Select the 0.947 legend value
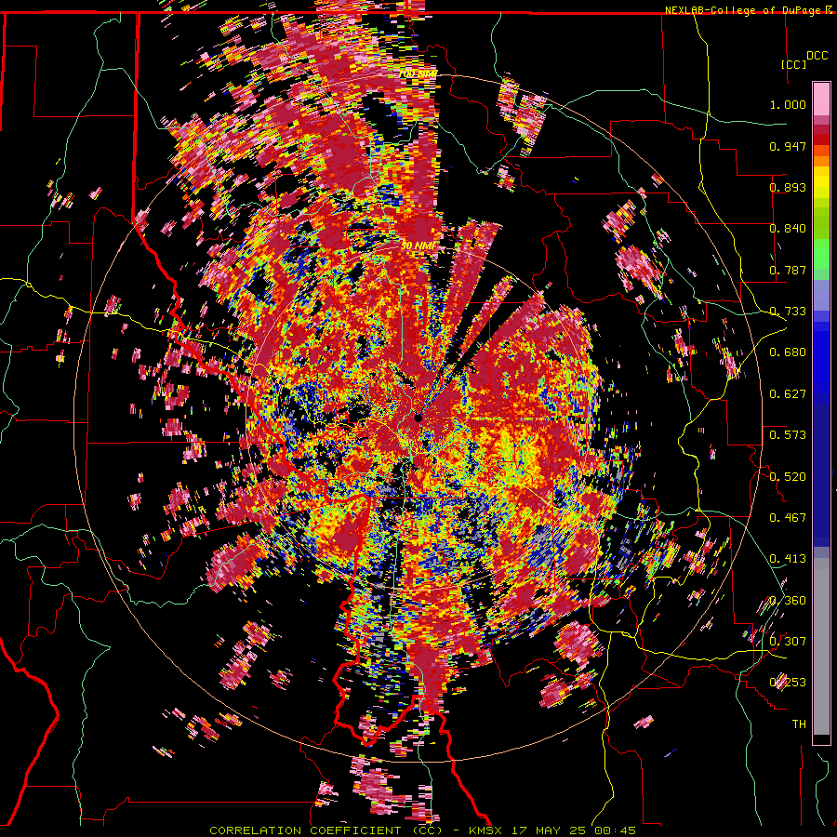 tap(788, 146)
